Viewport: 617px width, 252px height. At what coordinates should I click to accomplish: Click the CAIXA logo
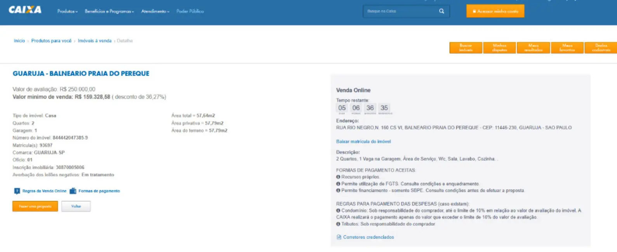(25, 10)
